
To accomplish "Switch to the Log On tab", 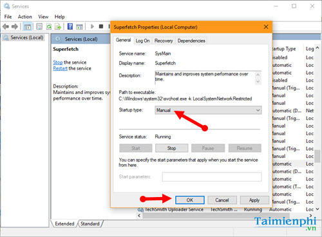I will [142, 41].
